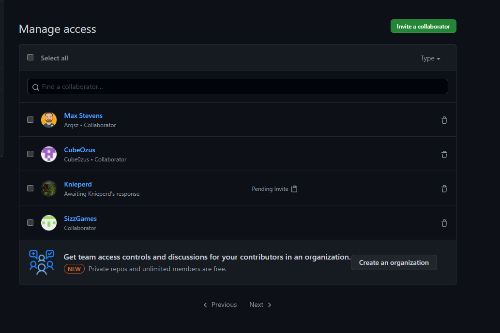Open the Type filter dropdown
This screenshot has width=500, height=333.
click(430, 58)
